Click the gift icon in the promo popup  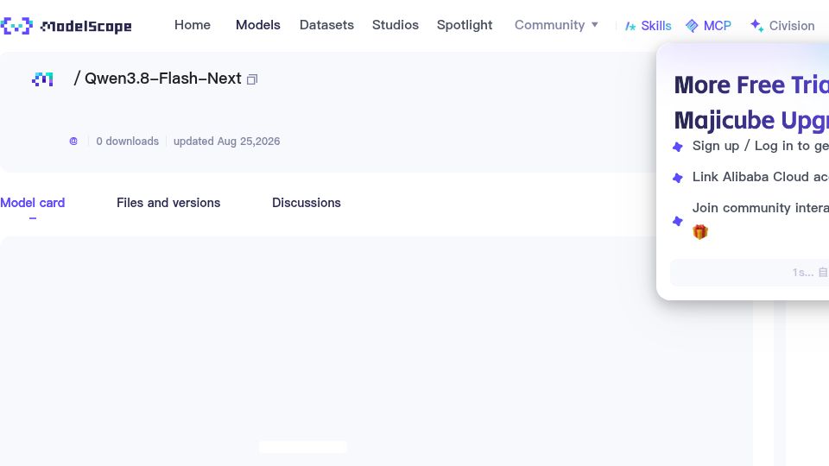tap(700, 232)
